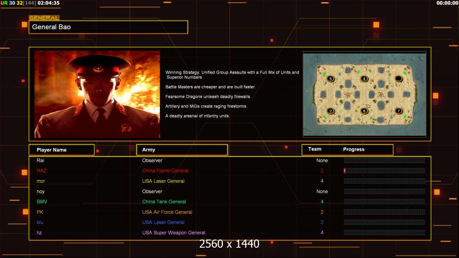459x258 pixels.
Task: Click team number 2 in PK's row
Action: pyautogui.click(x=322, y=212)
